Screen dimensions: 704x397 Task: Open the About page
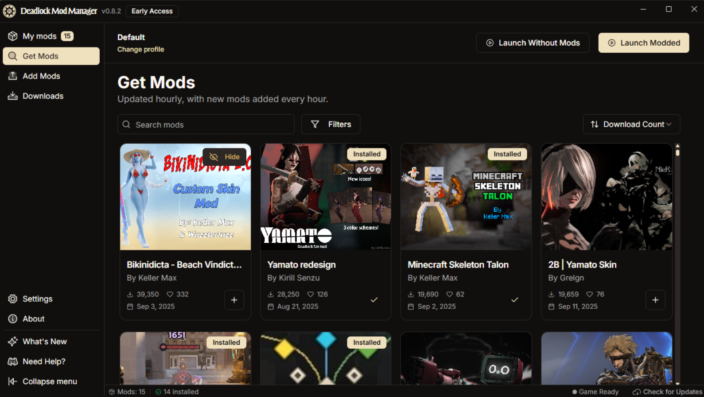coord(51,319)
